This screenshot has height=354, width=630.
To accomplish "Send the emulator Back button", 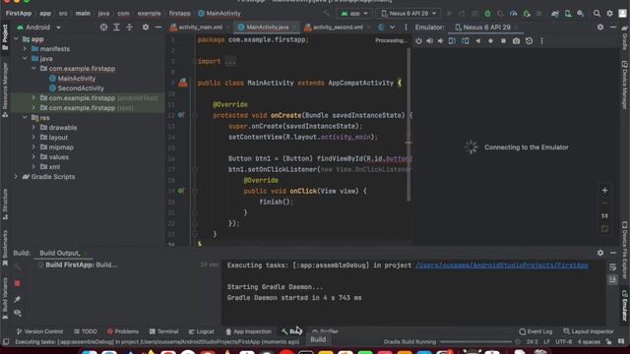I will point(477,41).
